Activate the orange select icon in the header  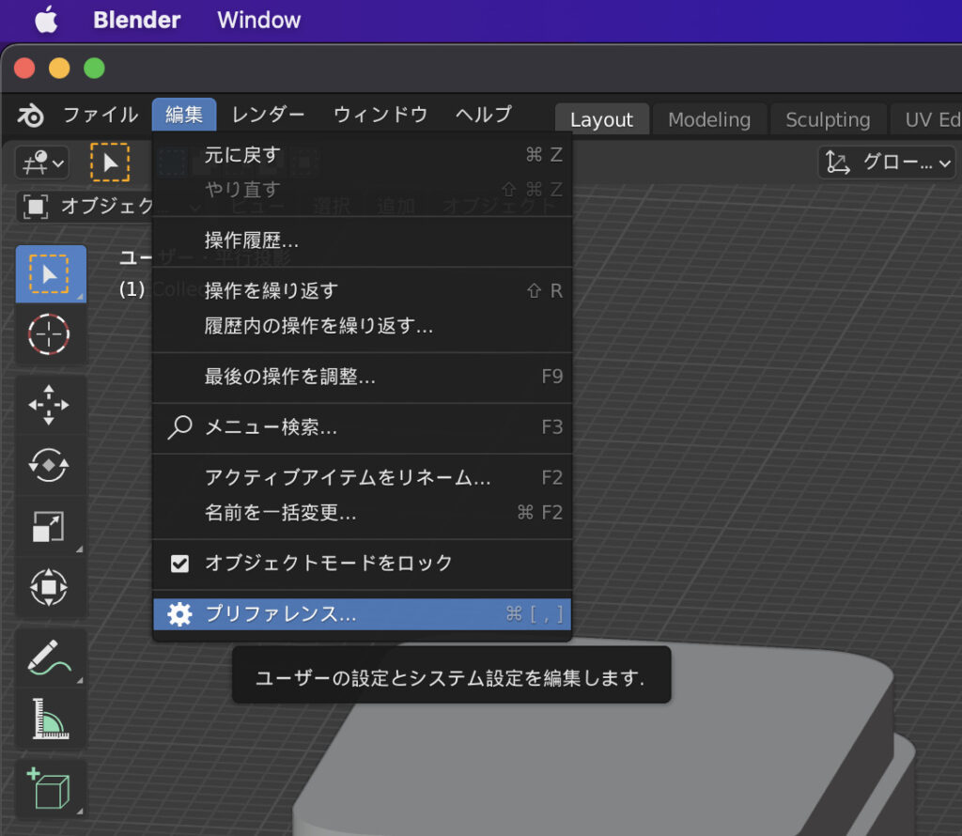click(110, 162)
